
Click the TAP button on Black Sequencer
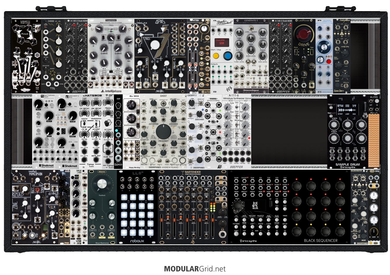[x=244, y=234]
